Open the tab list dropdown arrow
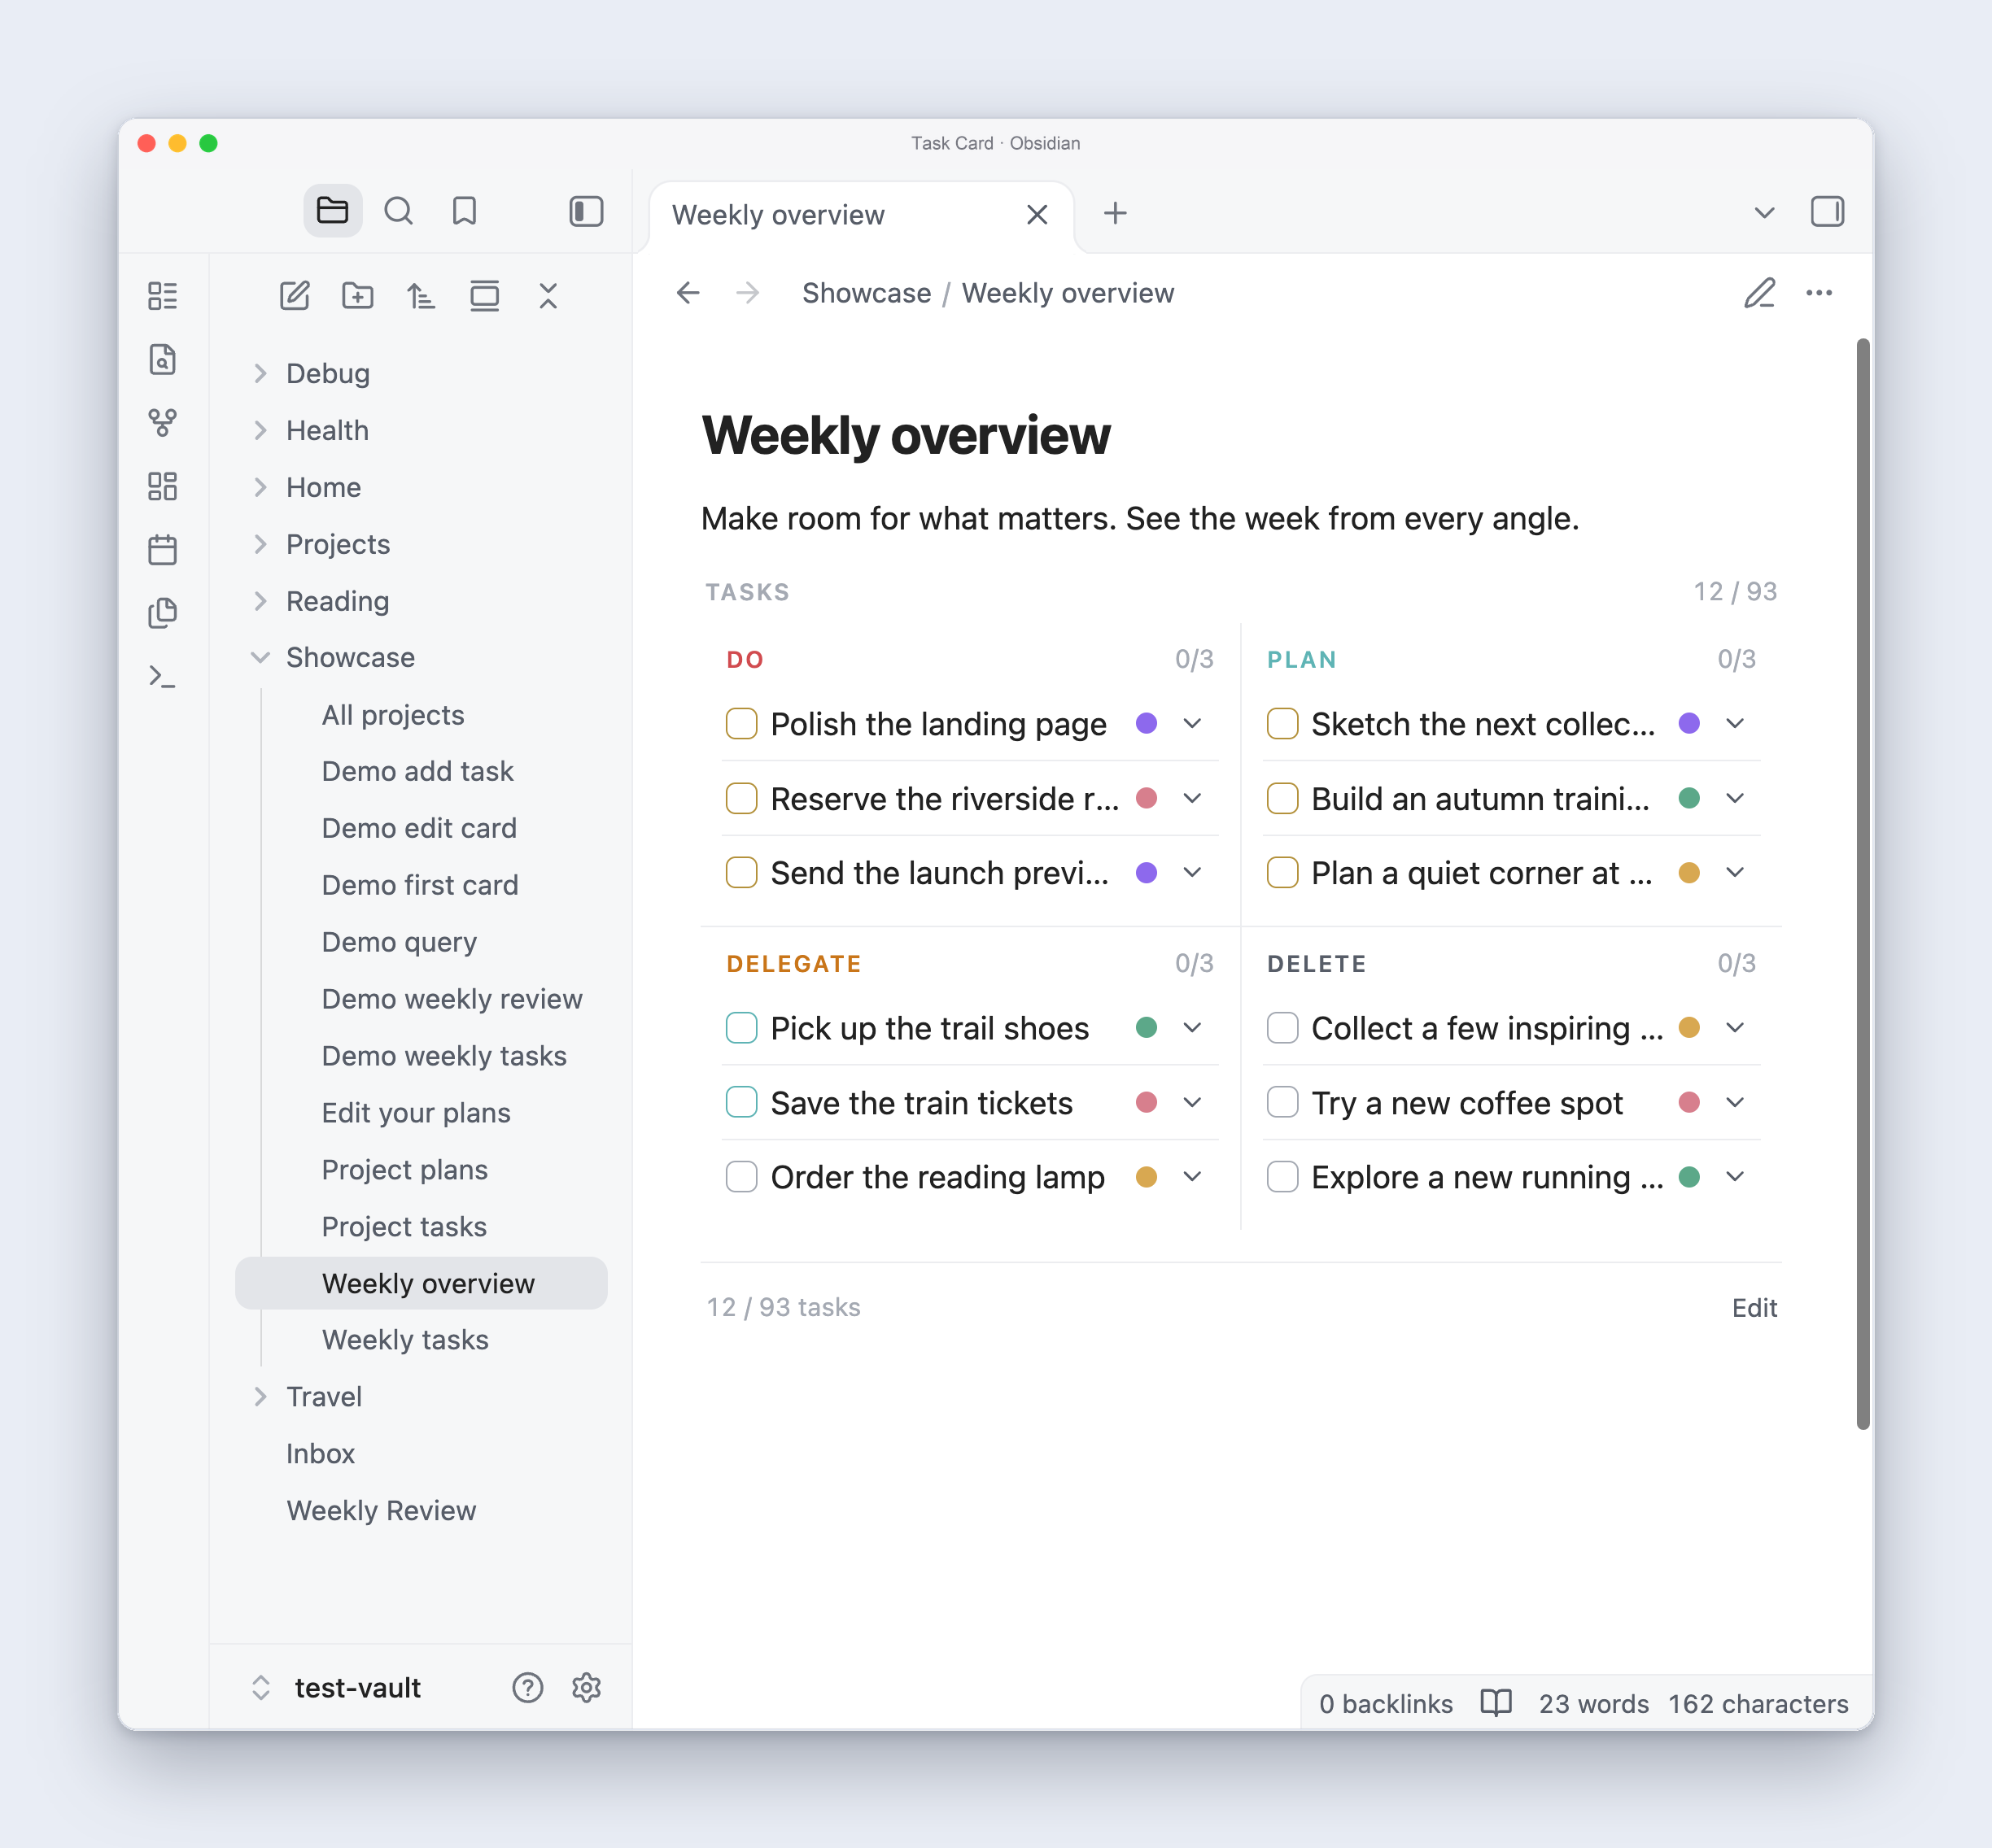 [1765, 212]
